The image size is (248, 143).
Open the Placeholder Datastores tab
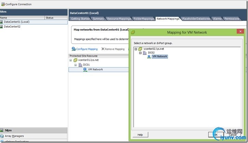[x=196, y=19]
